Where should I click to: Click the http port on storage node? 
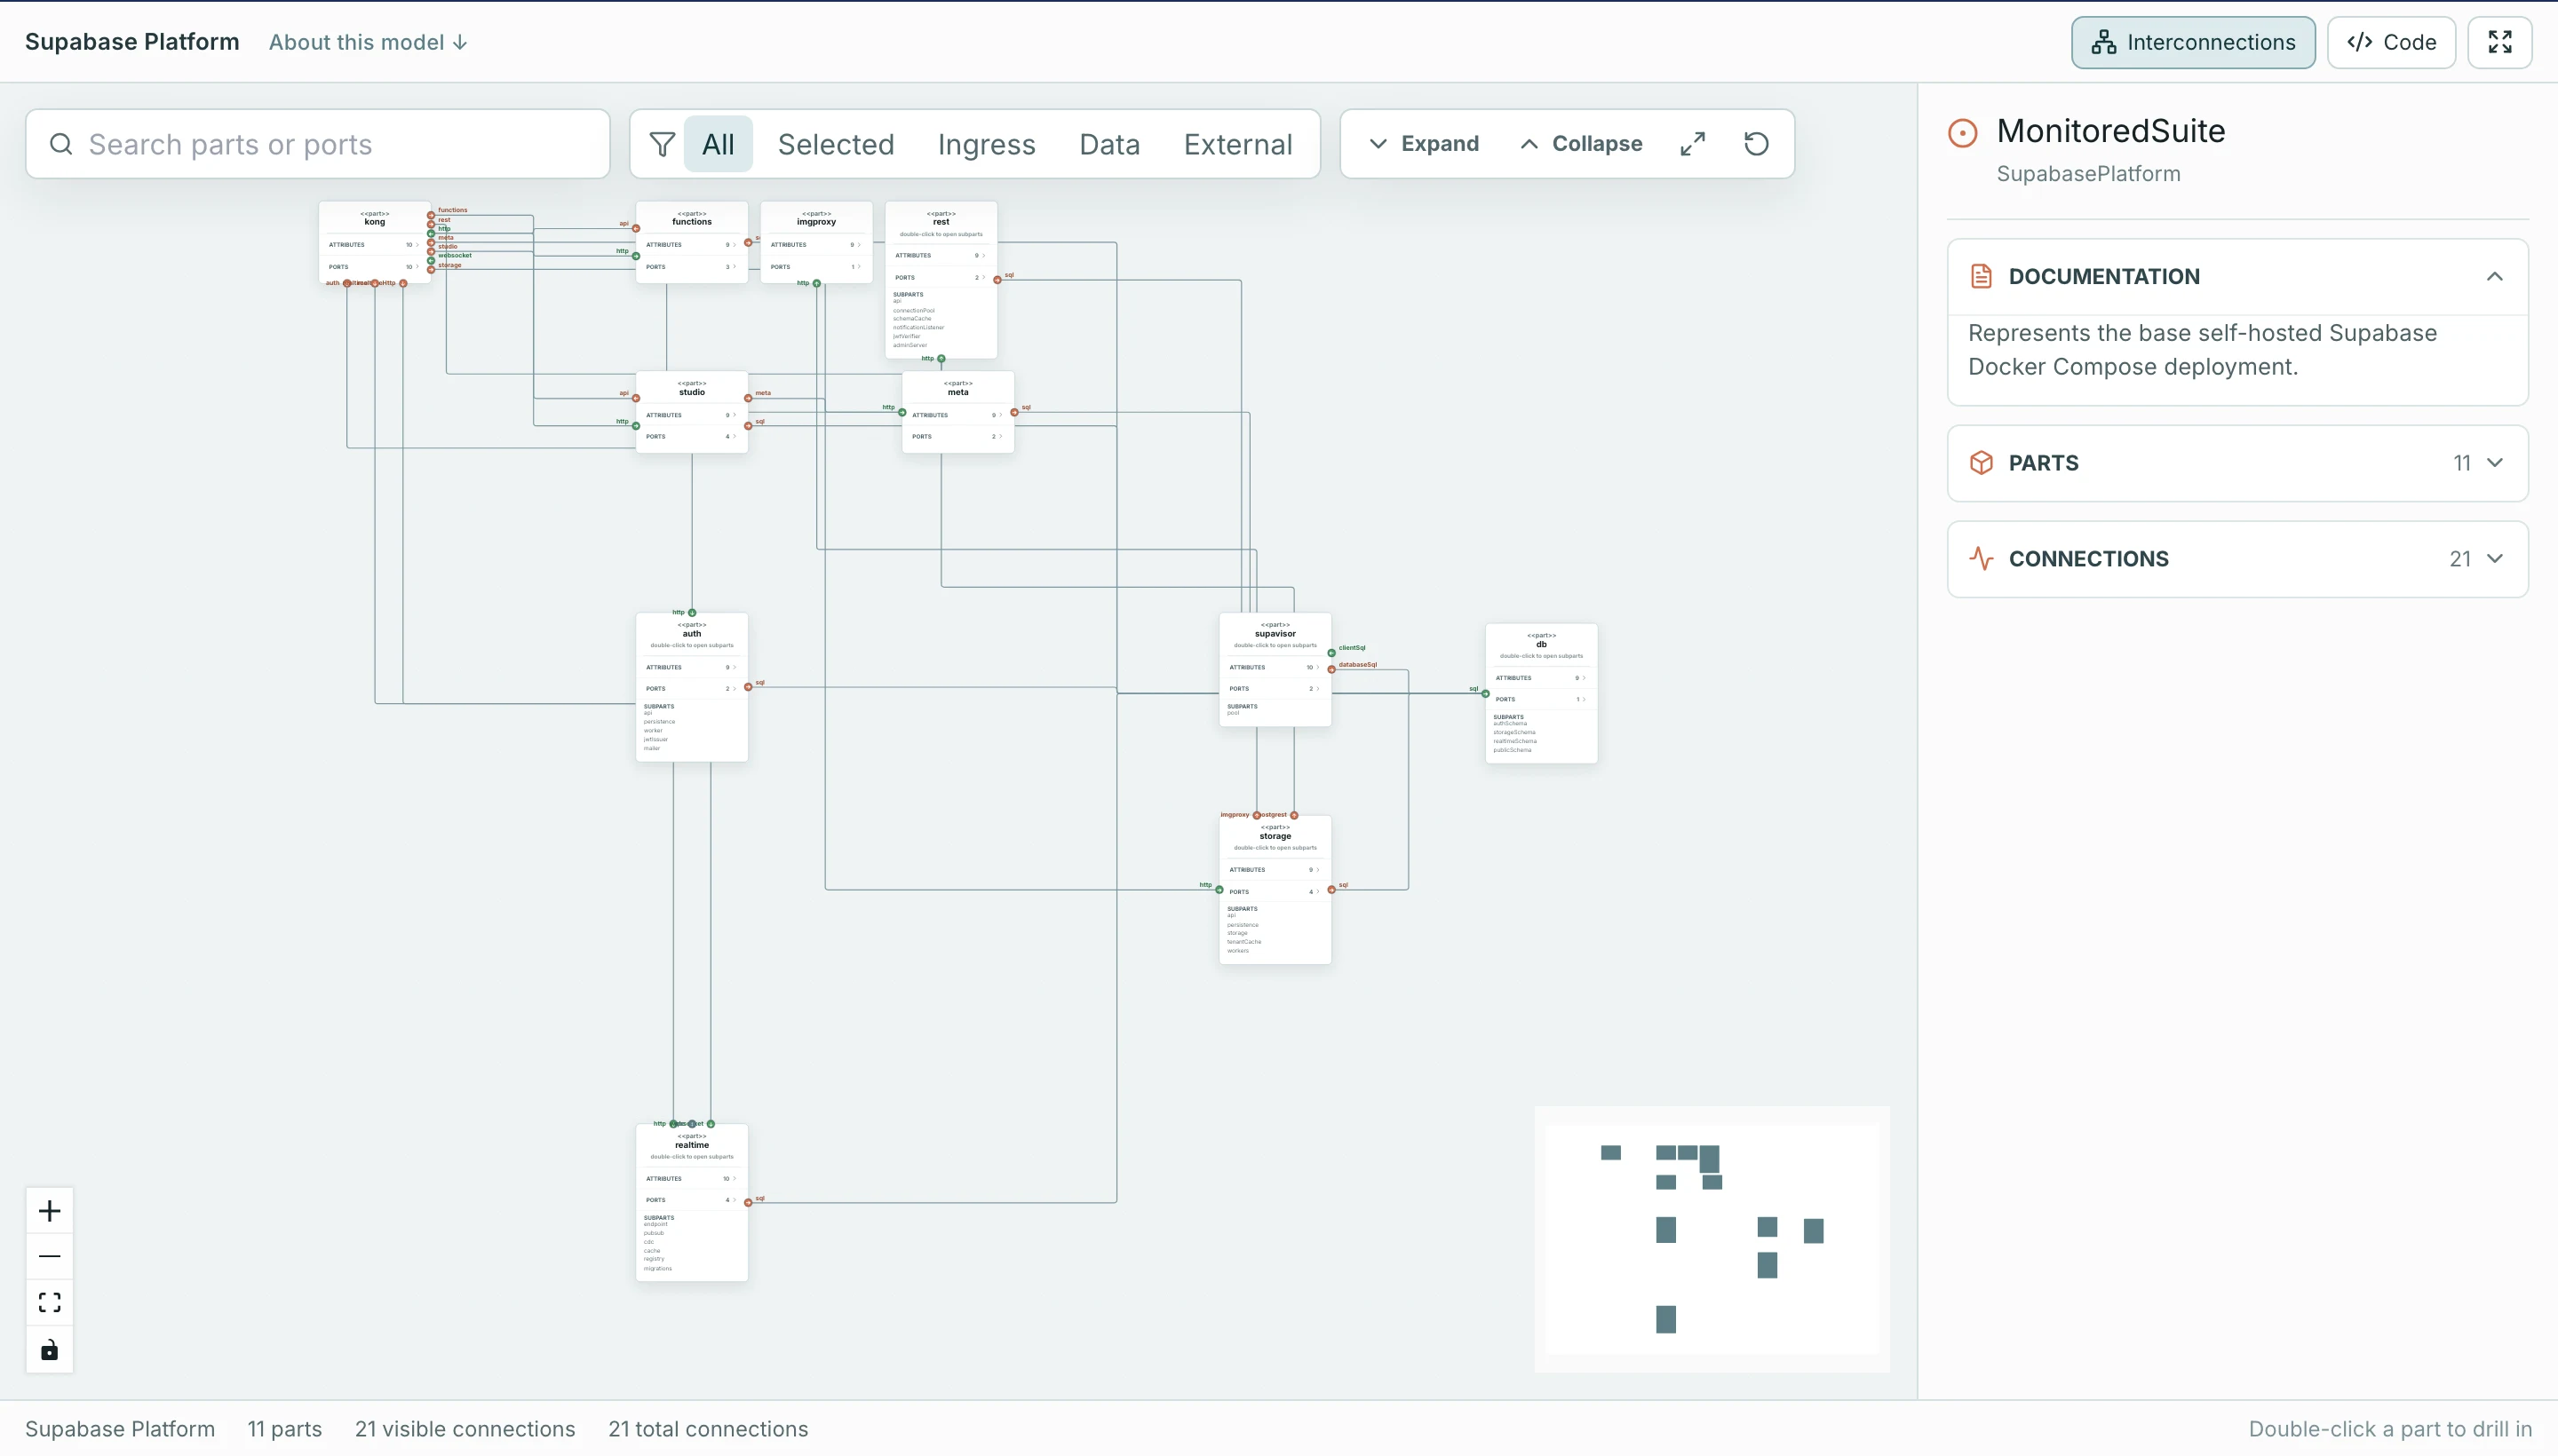pyautogui.click(x=1219, y=890)
